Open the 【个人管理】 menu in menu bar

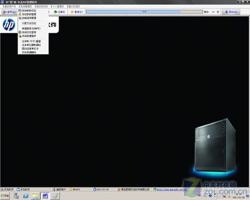pyautogui.click(x=57, y=6)
